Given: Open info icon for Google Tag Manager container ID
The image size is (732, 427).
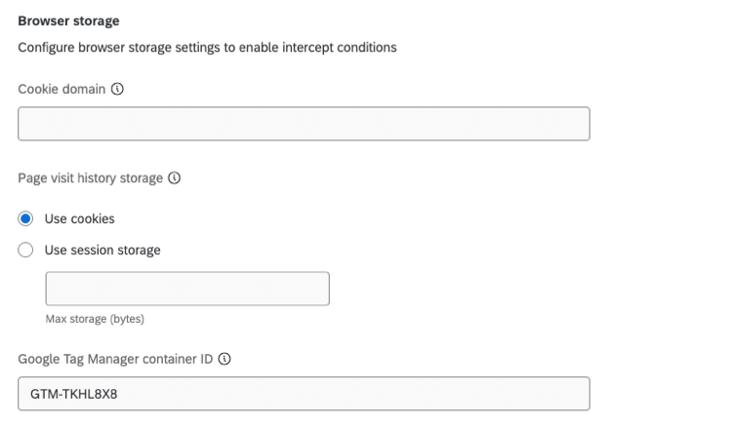Looking at the screenshot, I should [225, 359].
